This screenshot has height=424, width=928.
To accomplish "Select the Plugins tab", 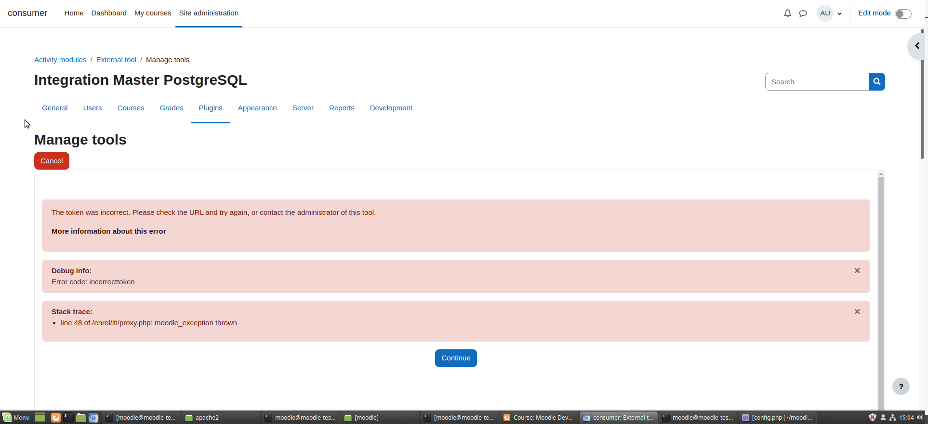I will (211, 108).
